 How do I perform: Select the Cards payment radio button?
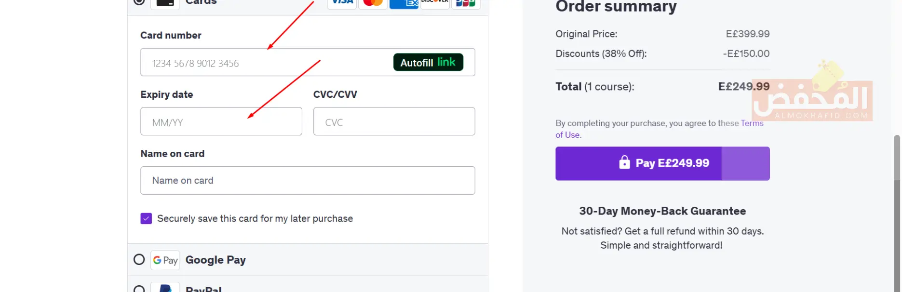(139, 1)
